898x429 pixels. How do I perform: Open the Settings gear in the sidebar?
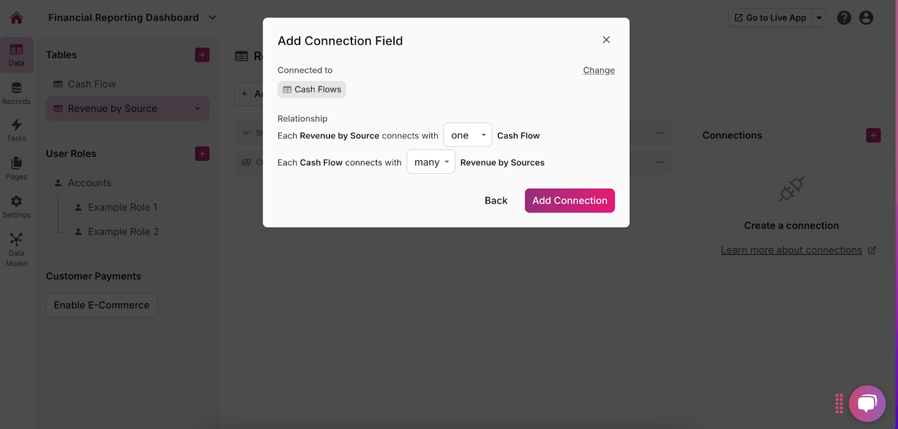(16, 207)
